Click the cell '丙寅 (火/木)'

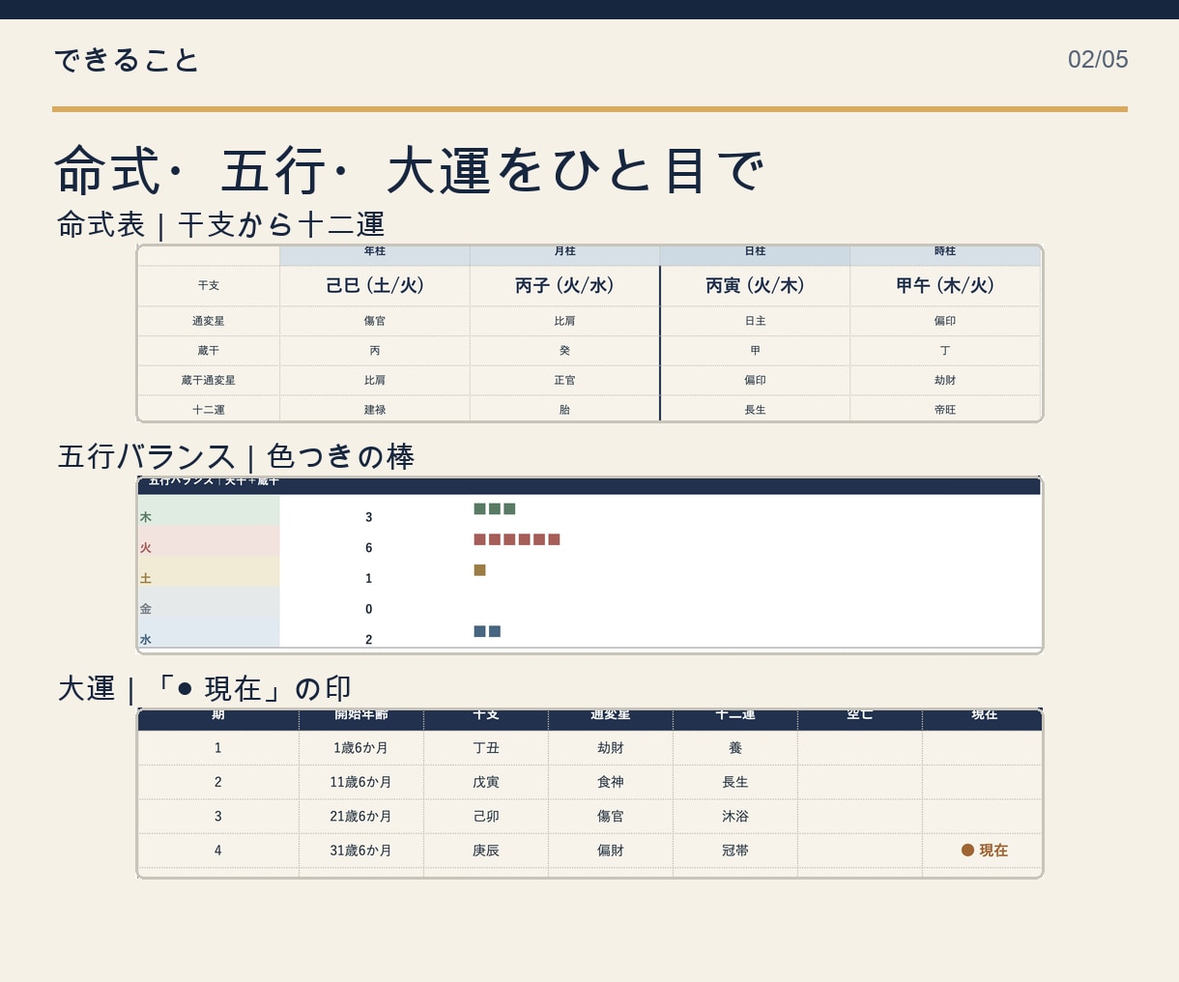click(755, 286)
